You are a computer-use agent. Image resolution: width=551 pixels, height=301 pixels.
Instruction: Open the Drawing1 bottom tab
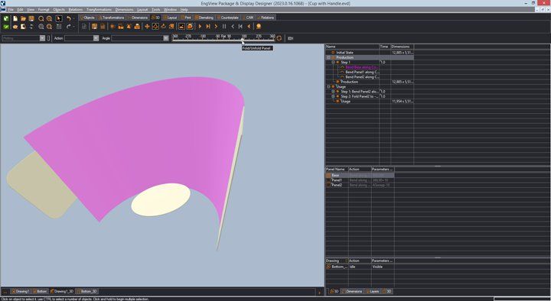point(20,291)
